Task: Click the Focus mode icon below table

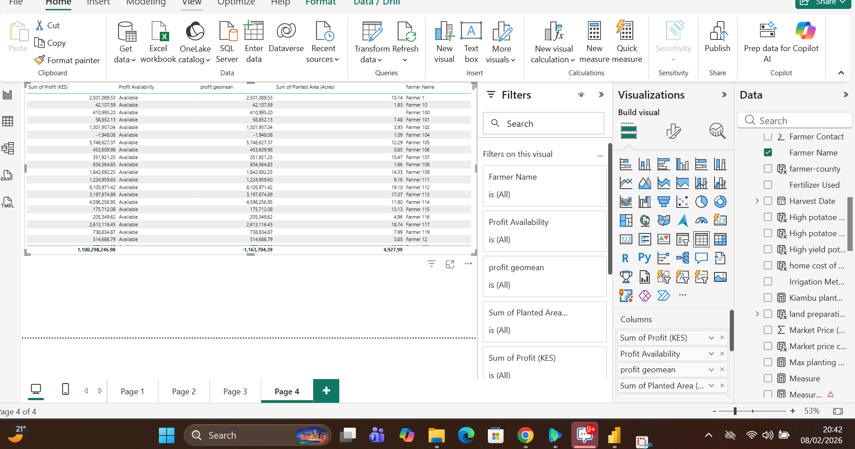Action: tap(450, 264)
